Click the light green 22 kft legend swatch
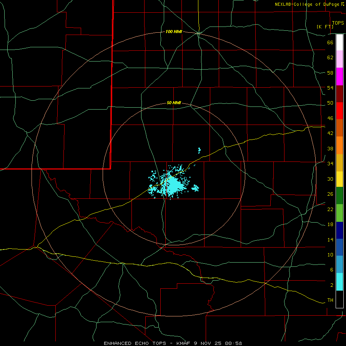Viewport: 346px width, 346px height. pyautogui.click(x=339, y=213)
